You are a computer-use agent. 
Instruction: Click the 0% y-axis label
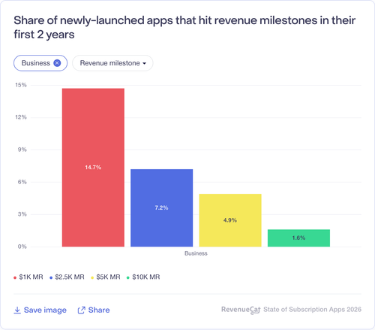click(22, 247)
